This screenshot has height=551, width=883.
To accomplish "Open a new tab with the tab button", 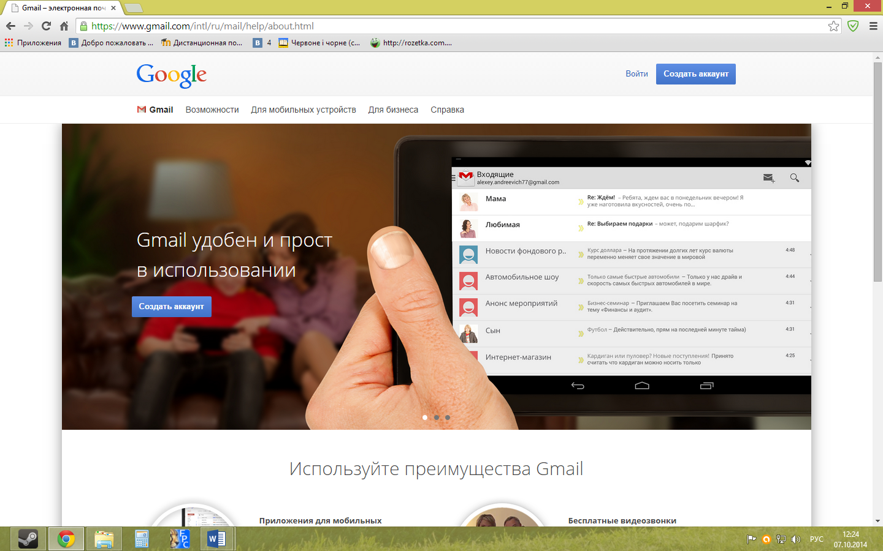I will coord(133,8).
